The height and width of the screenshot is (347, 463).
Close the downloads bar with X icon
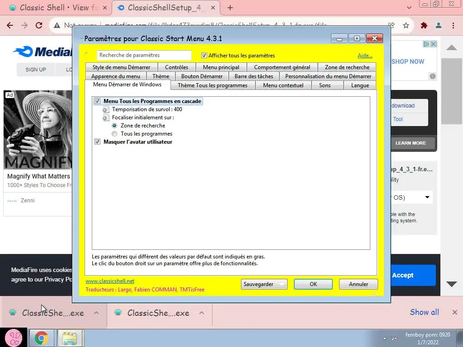coord(455,312)
